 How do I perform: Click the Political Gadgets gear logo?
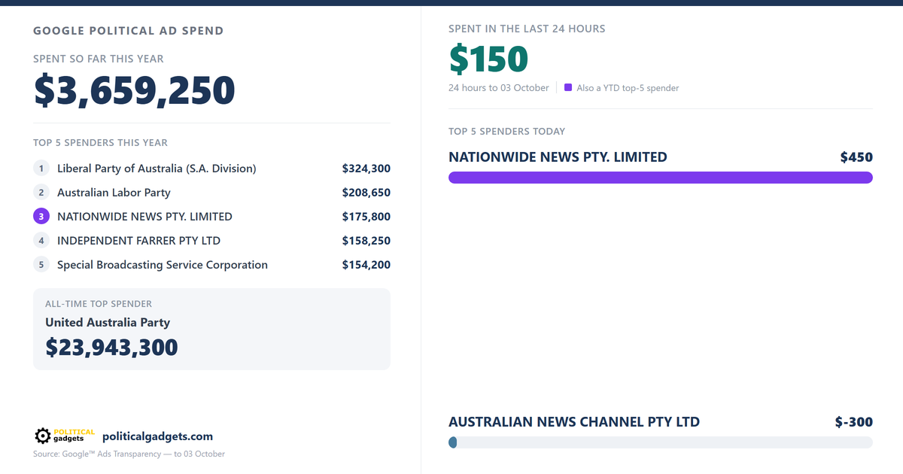pyautogui.click(x=65, y=436)
